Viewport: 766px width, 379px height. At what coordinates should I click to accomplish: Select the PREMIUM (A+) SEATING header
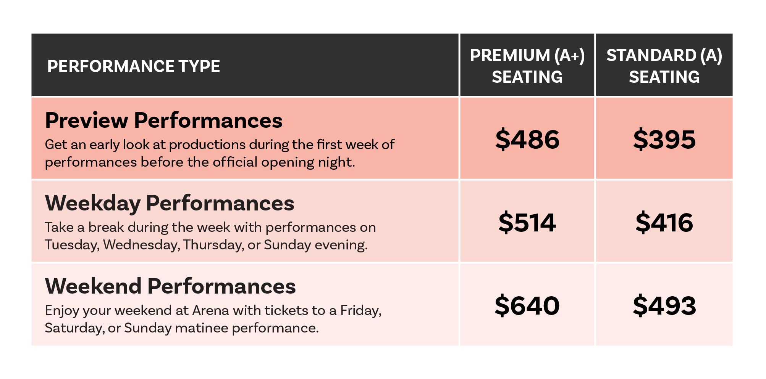click(527, 66)
